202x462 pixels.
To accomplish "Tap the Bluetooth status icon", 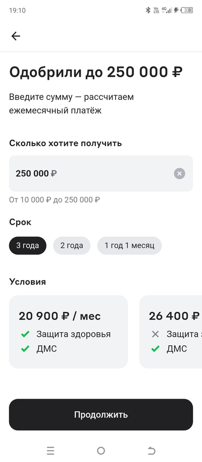I will tap(148, 10).
